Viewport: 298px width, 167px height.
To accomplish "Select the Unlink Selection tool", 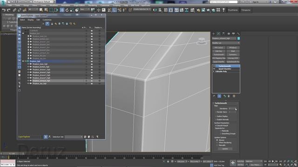I will point(20,10).
